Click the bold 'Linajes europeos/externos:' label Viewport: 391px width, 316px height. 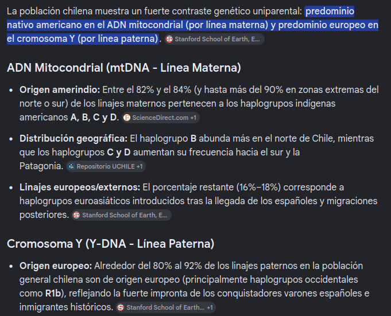tap(80, 188)
